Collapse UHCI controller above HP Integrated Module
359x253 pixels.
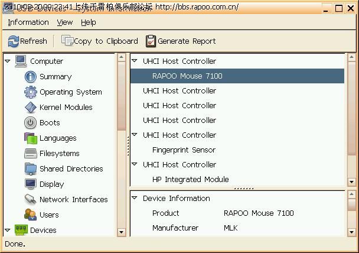tap(135, 164)
